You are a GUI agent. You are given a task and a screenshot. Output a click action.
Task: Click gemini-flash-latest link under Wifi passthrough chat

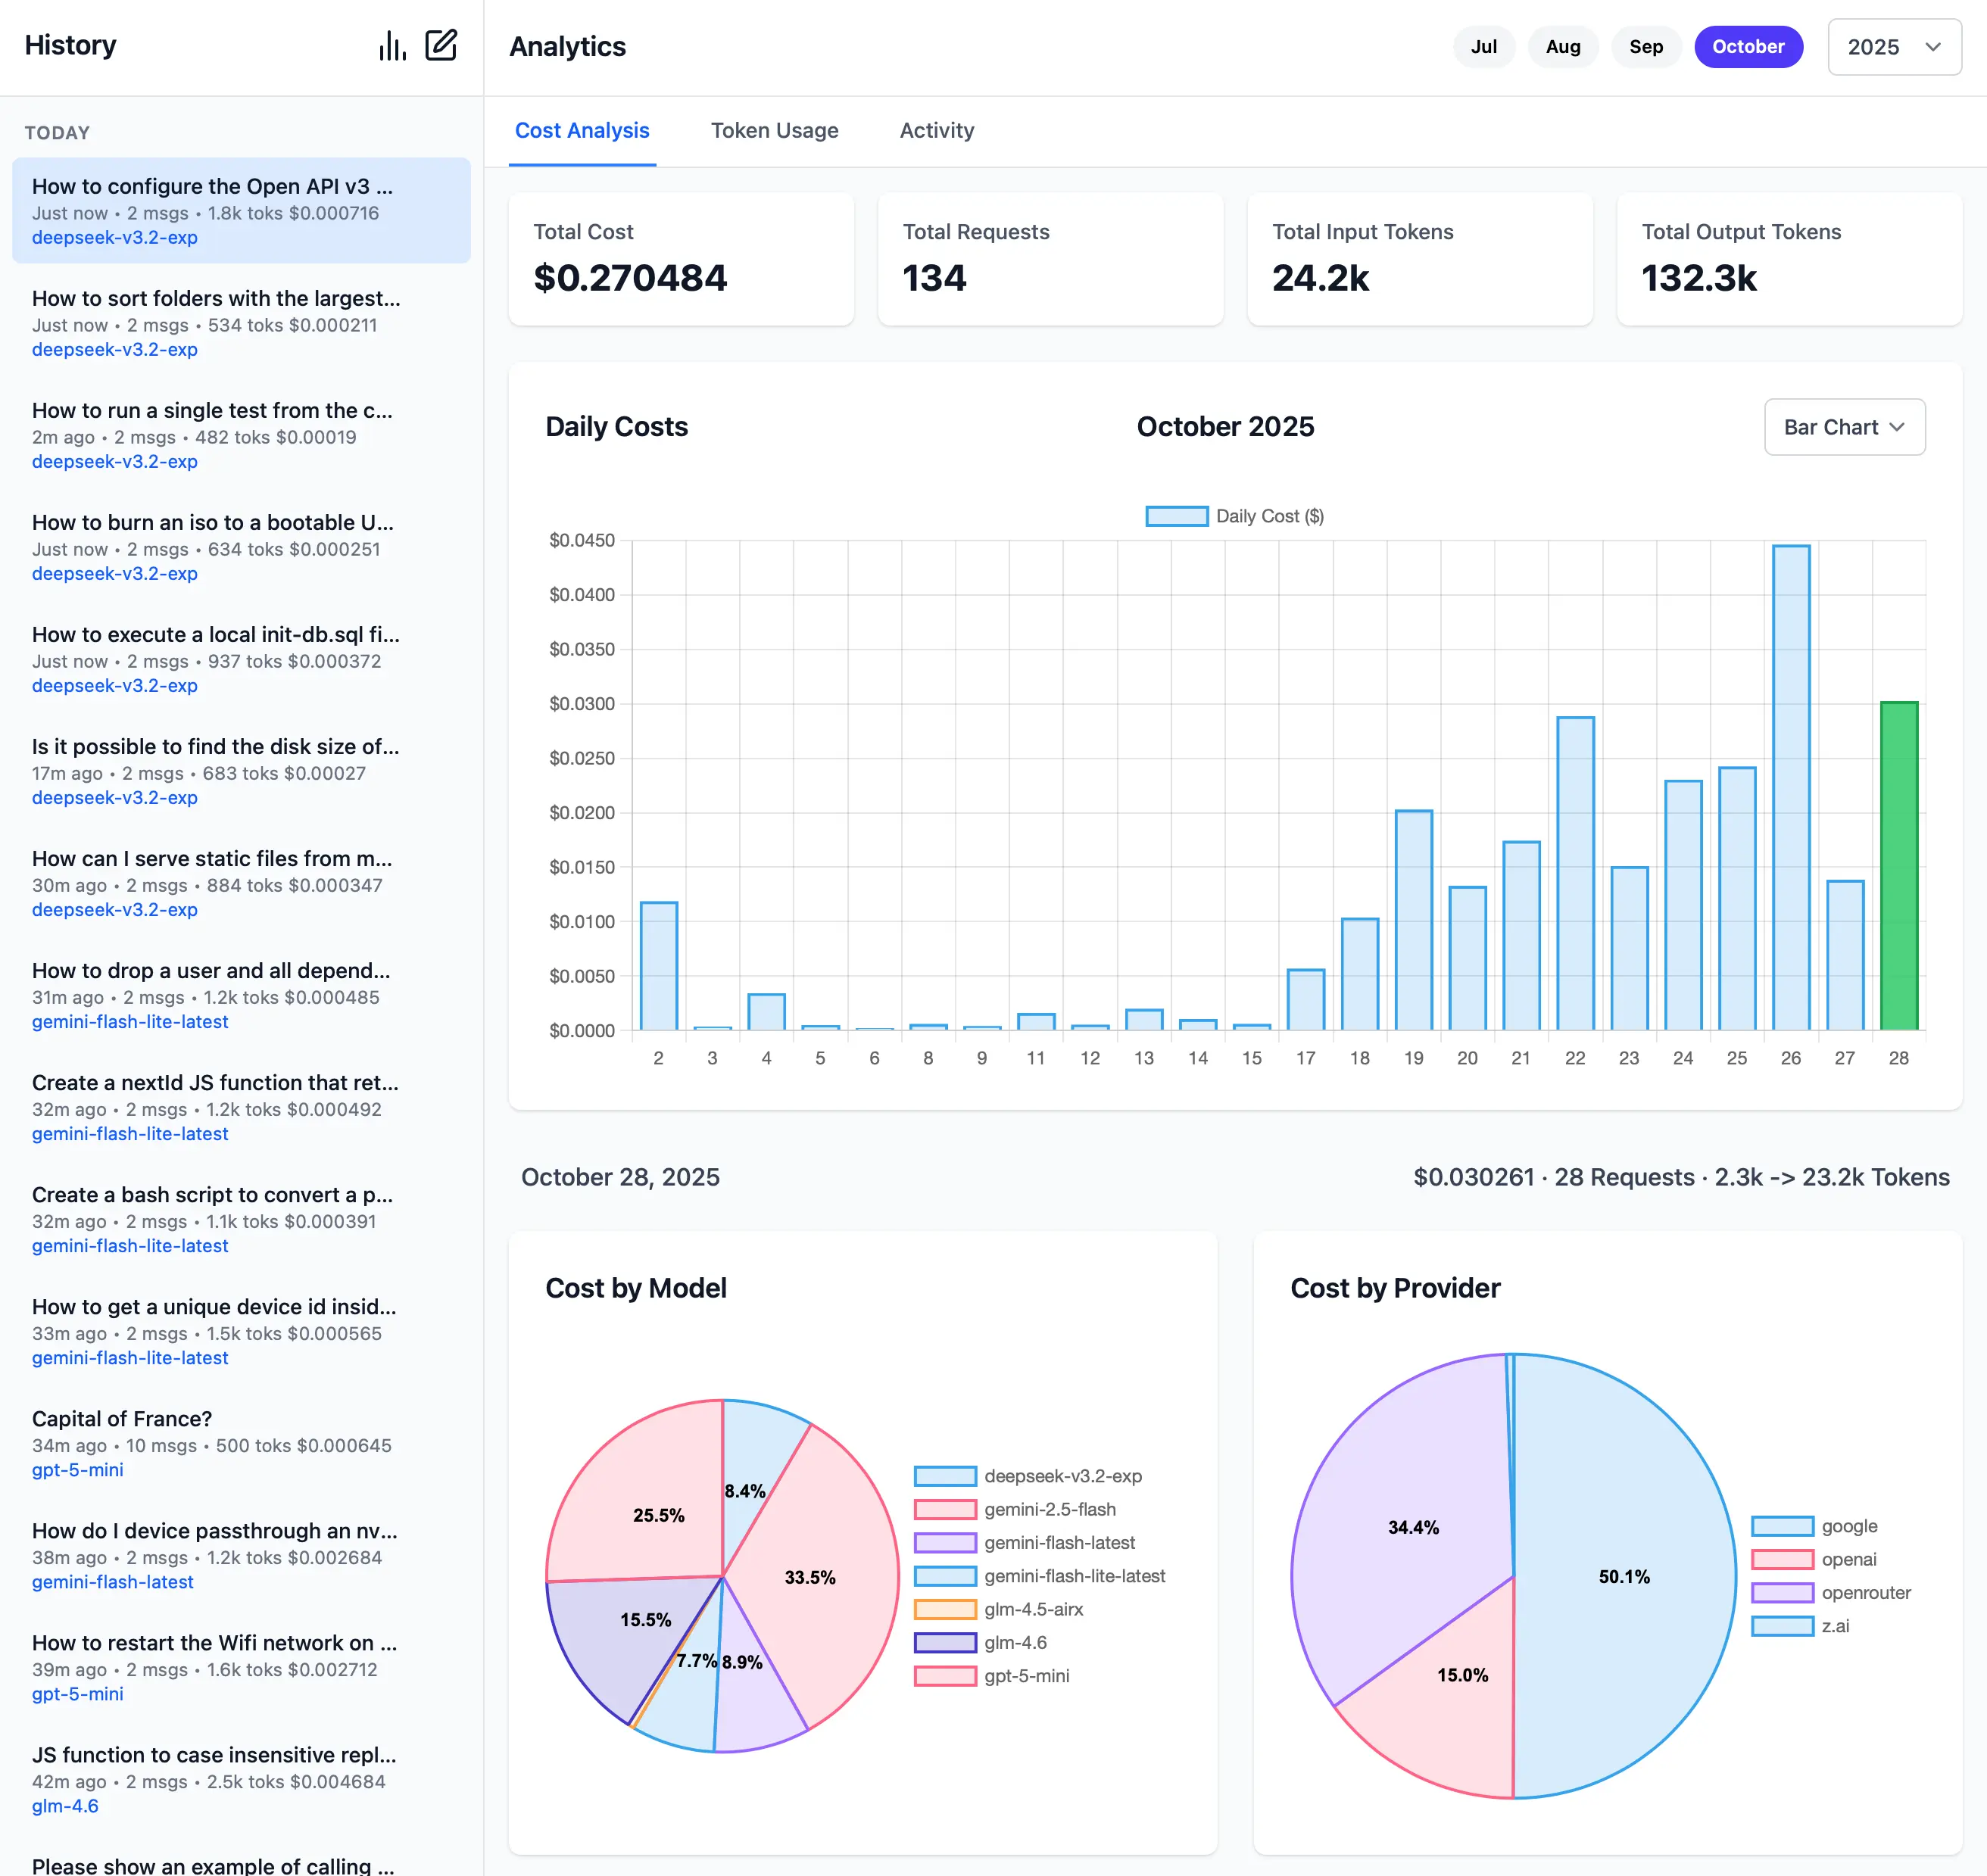pyautogui.click(x=112, y=1582)
